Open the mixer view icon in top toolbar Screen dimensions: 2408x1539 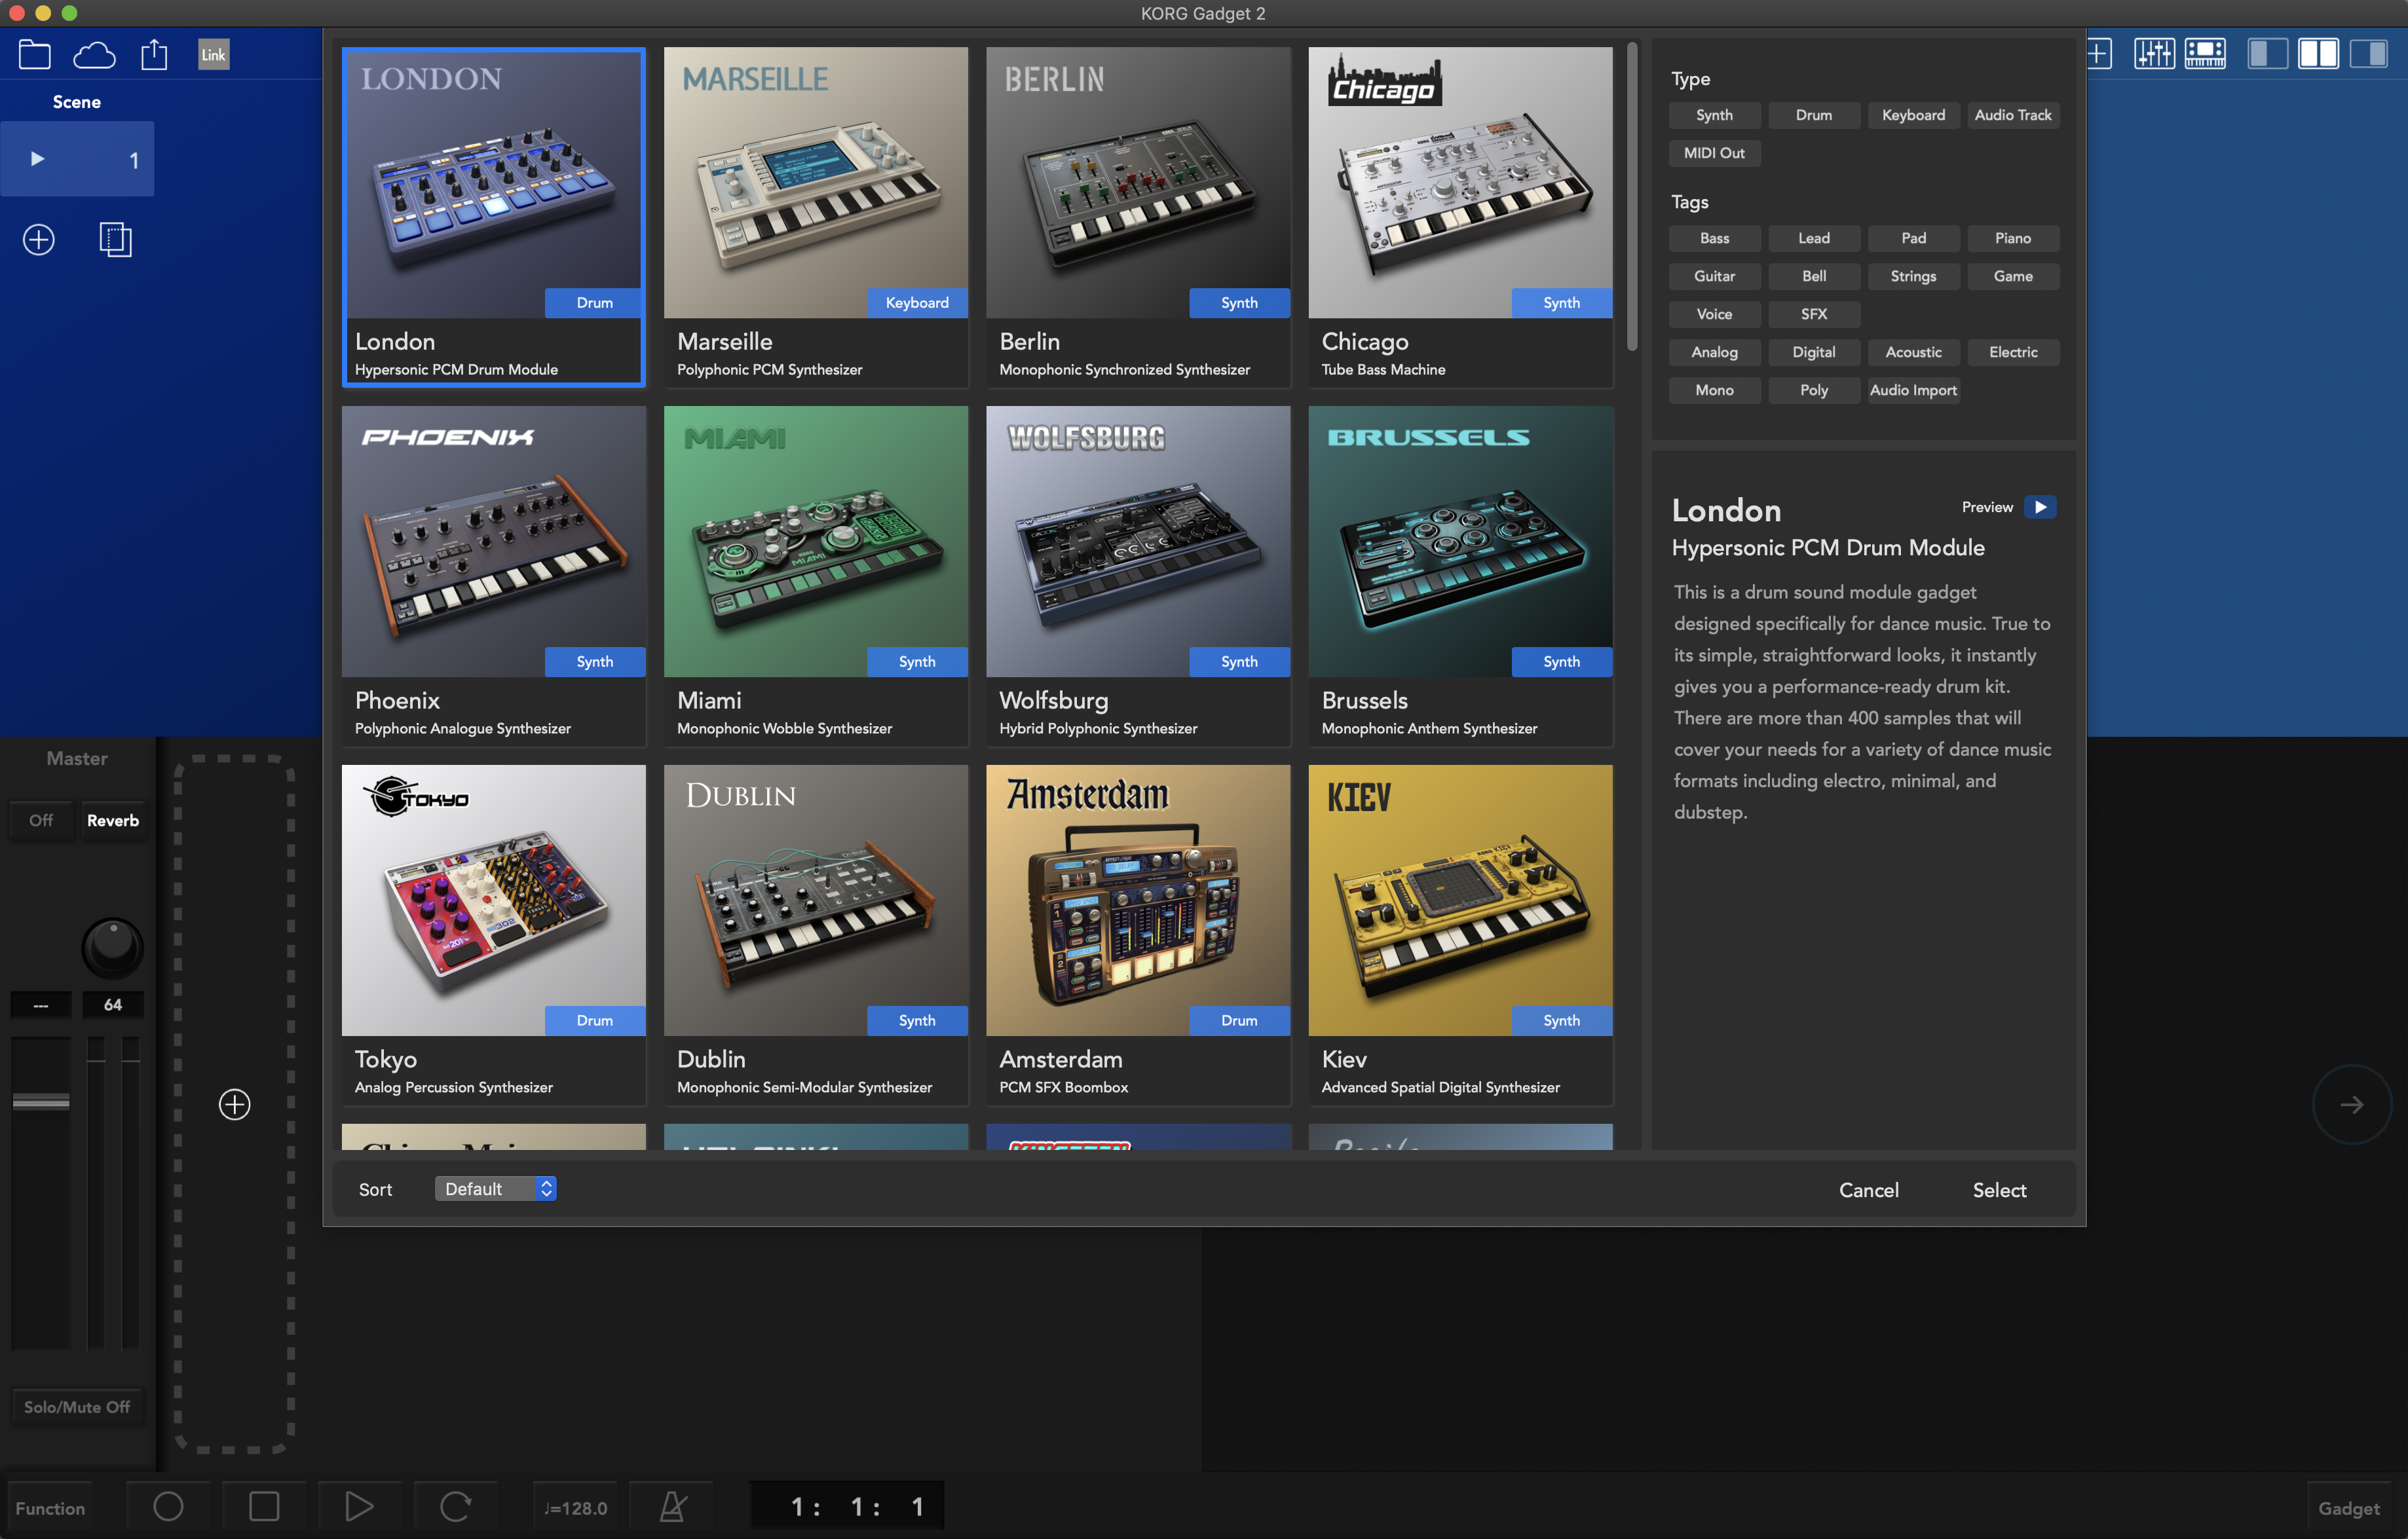tap(2154, 54)
